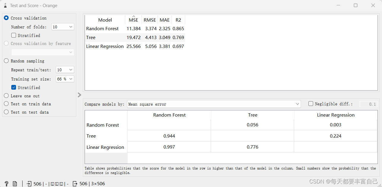Sort results by RMSE column header
Image resolution: width=382 pixels, height=187 pixels.
(150, 20)
